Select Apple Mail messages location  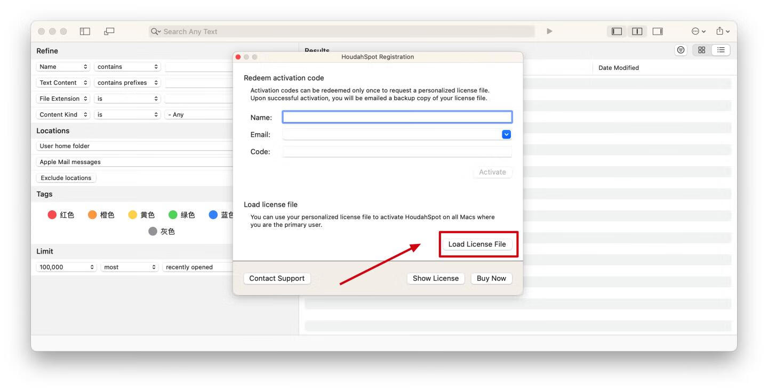135,162
